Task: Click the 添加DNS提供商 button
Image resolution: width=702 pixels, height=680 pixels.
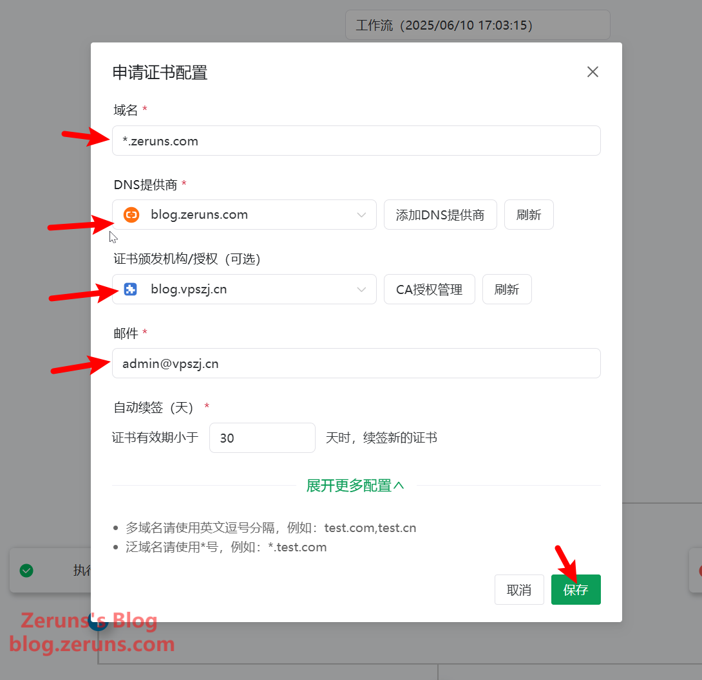Action: (x=440, y=215)
